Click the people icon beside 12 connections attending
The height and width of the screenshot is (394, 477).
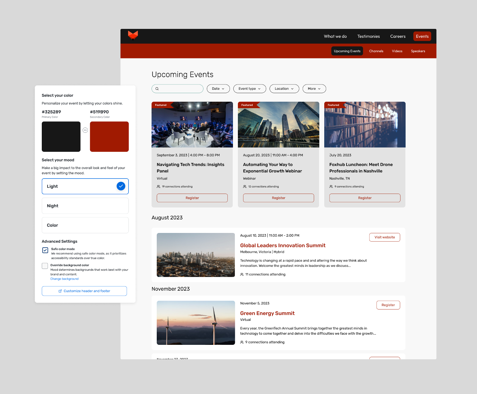(245, 187)
